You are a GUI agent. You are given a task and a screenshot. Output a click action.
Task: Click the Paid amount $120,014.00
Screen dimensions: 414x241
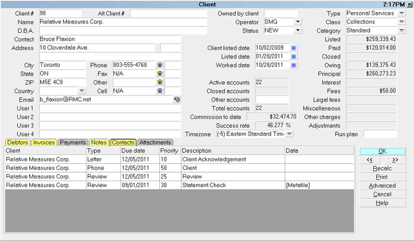371,48
